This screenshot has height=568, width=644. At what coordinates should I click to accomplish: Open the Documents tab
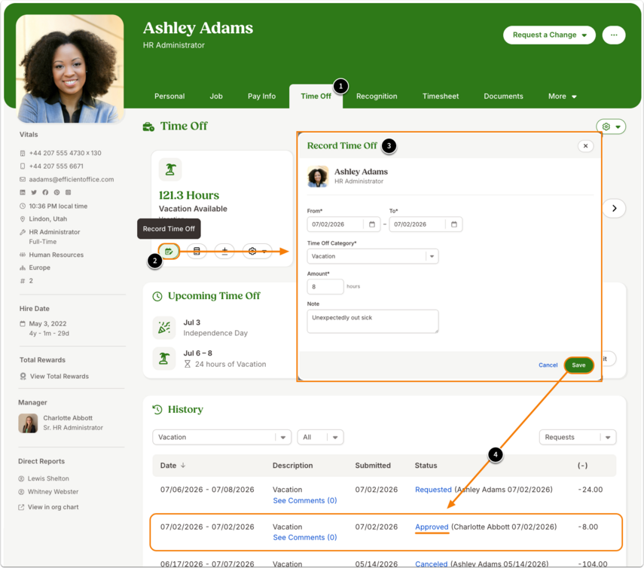503,96
